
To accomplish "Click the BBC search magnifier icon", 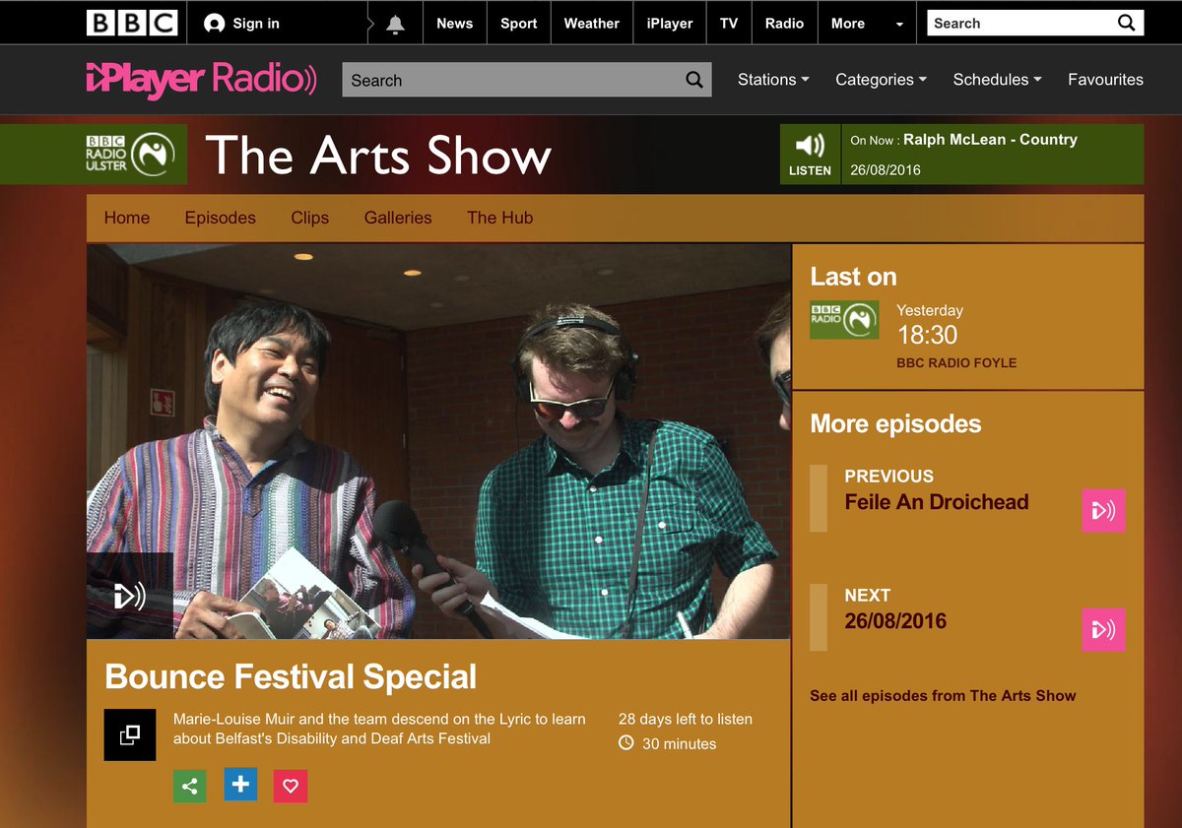I will pos(1126,23).
